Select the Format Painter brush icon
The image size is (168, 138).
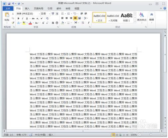[13, 23]
